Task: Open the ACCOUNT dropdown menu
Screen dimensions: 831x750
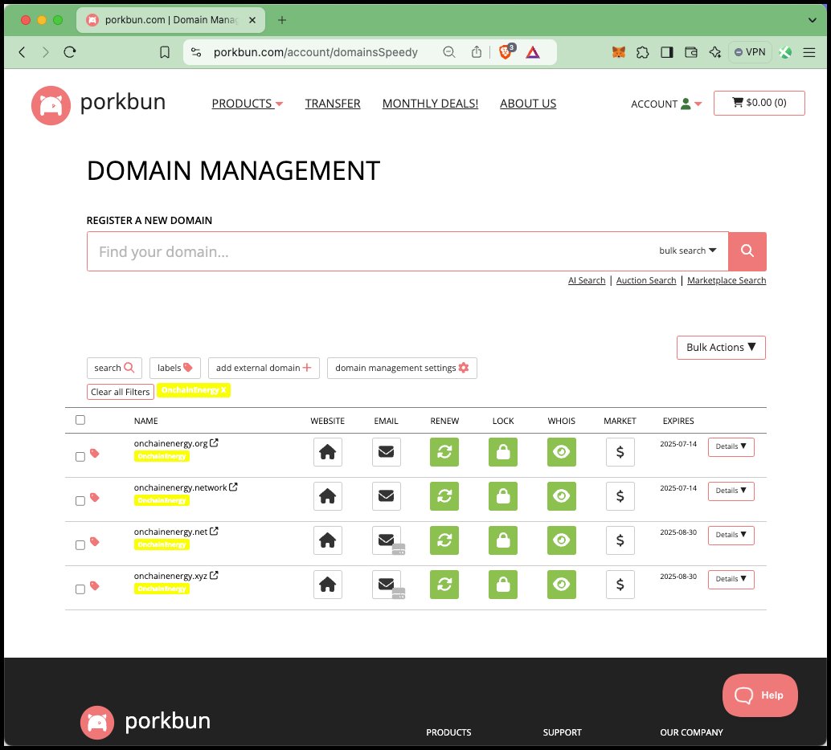Action: coord(666,104)
